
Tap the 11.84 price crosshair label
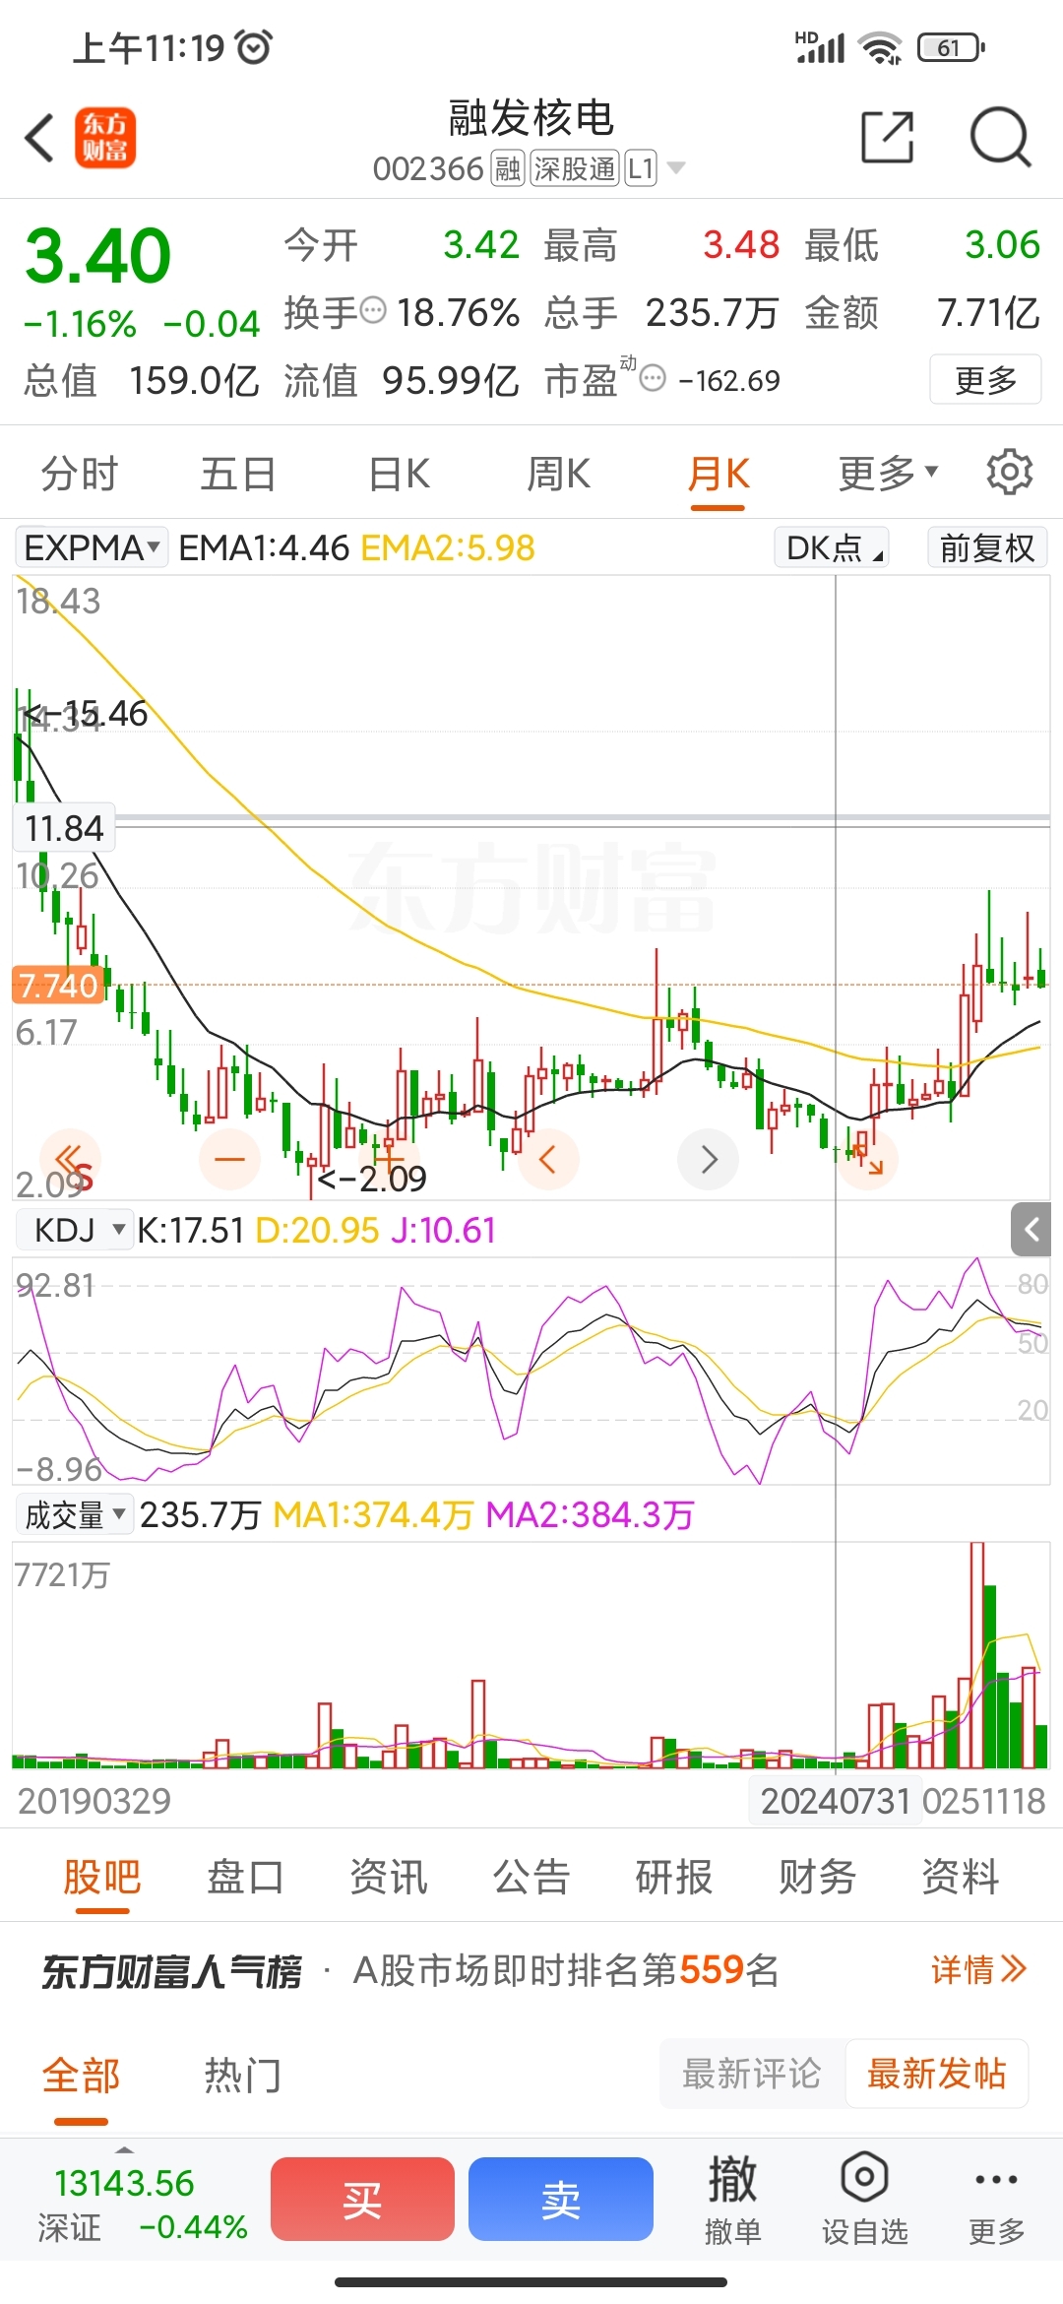64,828
